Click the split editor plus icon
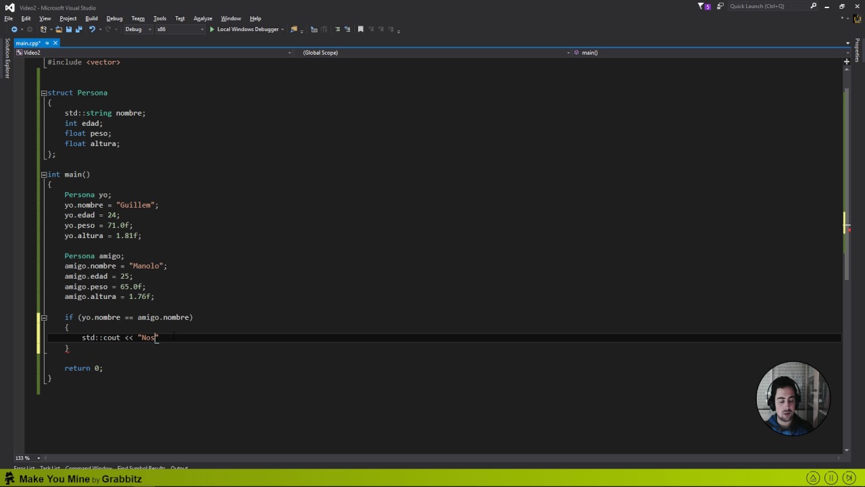The width and height of the screenshot is (865, 487). [x=846, y=62]
